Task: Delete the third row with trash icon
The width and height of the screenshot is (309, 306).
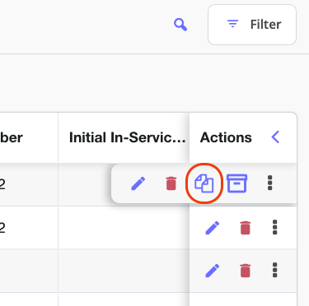Action: pyautogui.click(x=246, y=271)
